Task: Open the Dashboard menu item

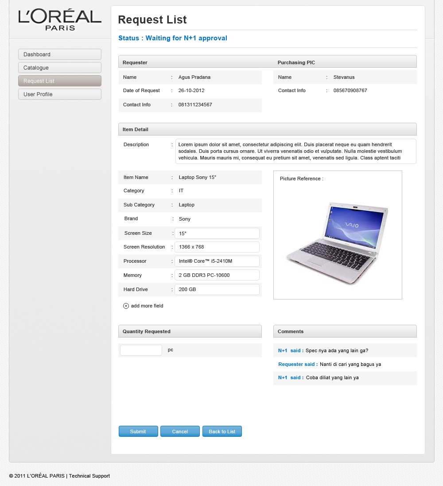Action: point(60,54)
